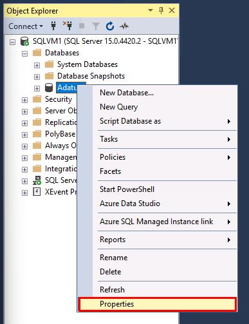Image resolution: width=249 pixels, height=324 pixels.
Task: Expand the Always On node
Action: point(25,146)
